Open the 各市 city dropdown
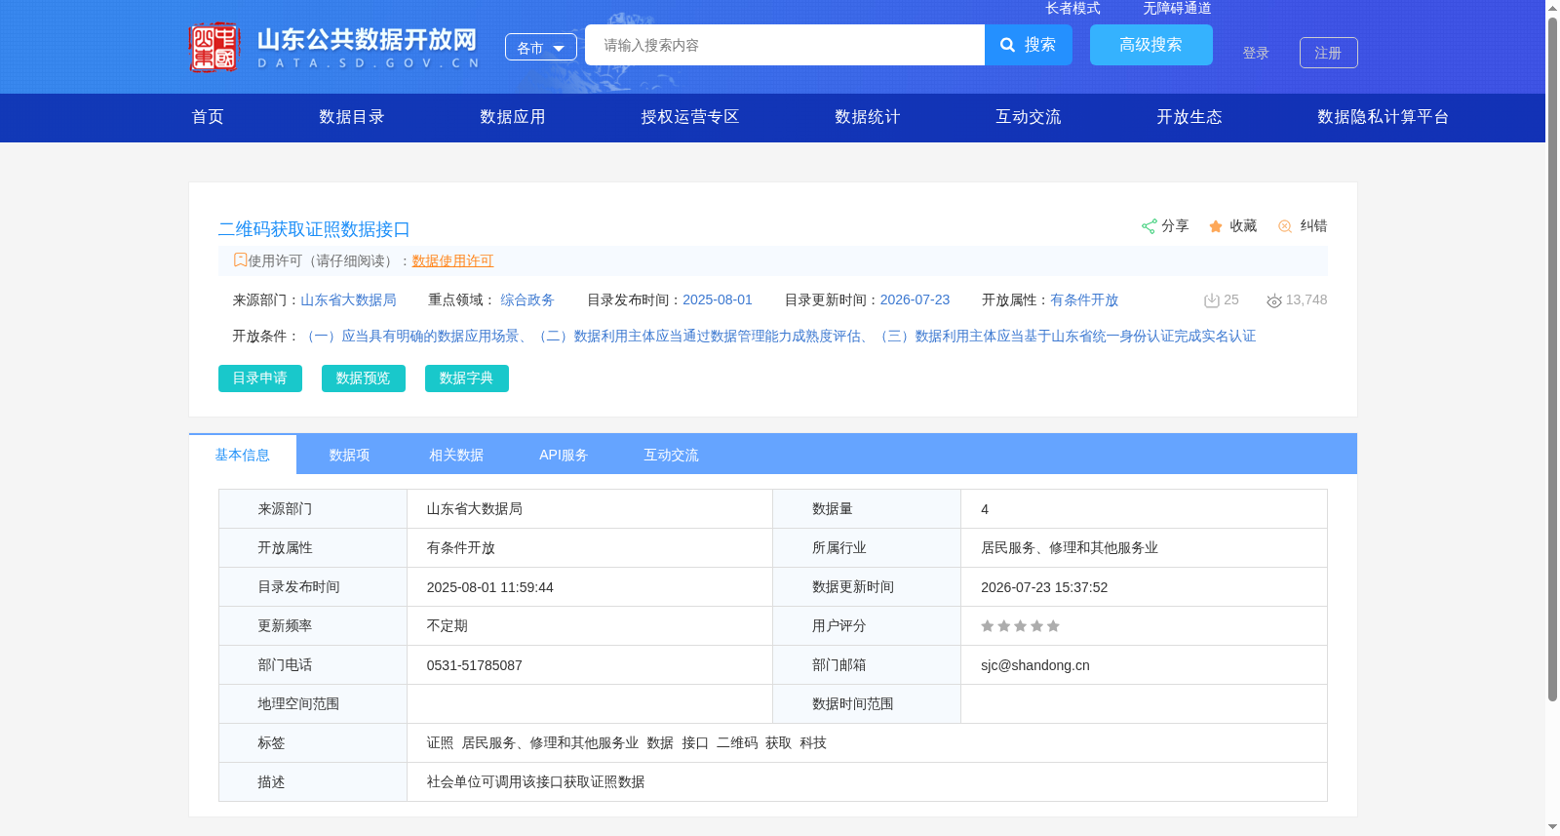 pyautogui.click(x=541, y=47)
